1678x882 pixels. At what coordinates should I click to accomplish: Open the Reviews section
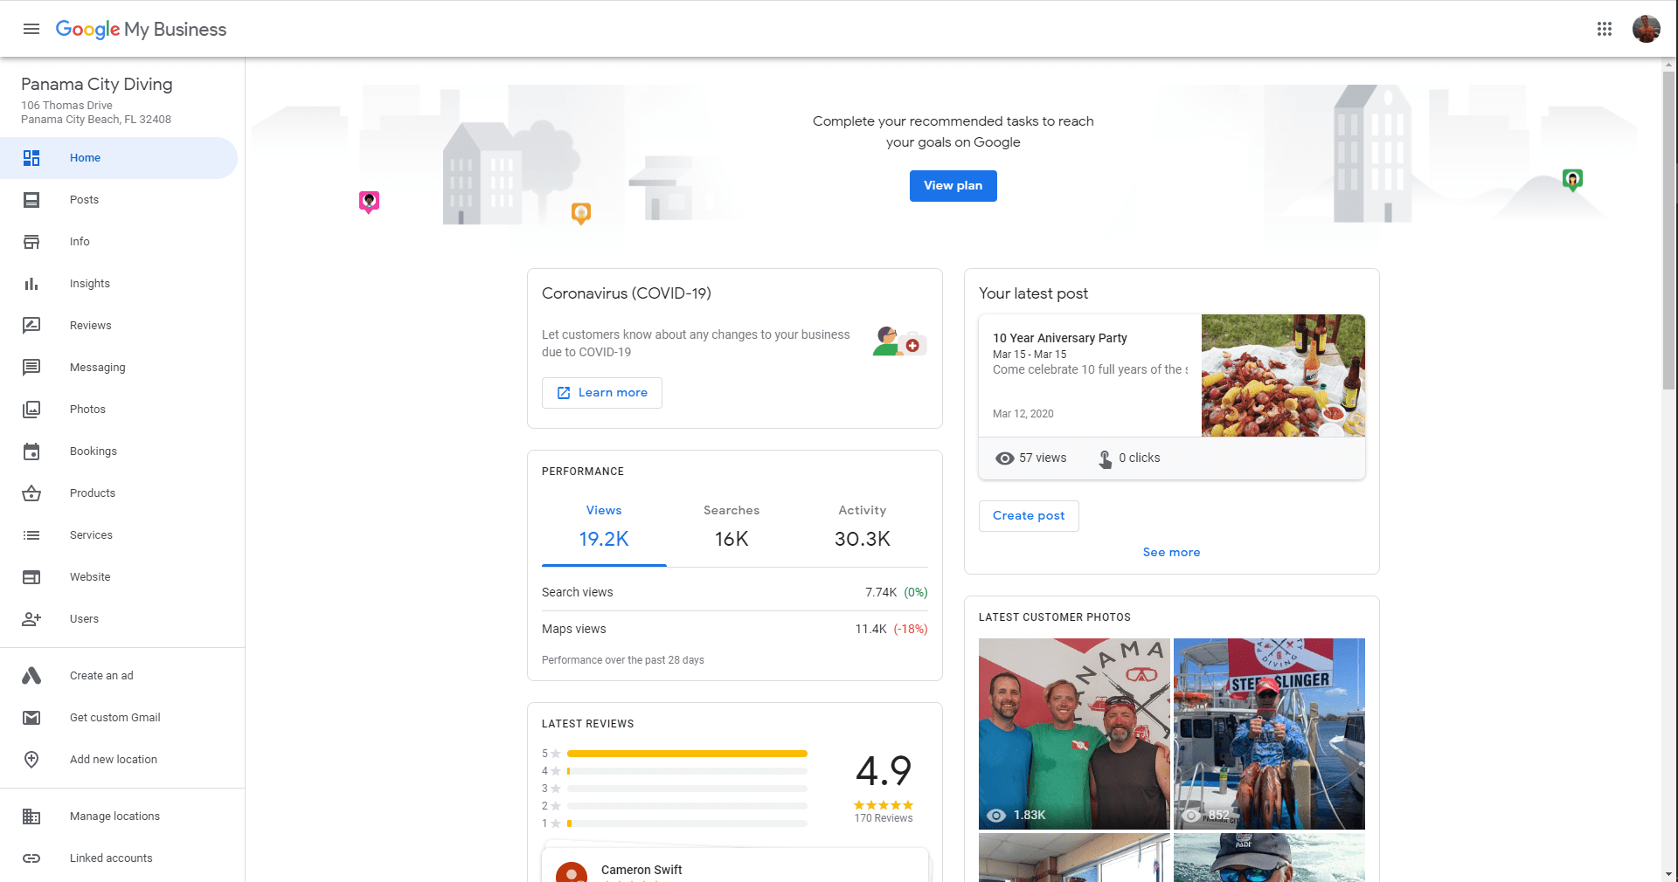(90, 325)
